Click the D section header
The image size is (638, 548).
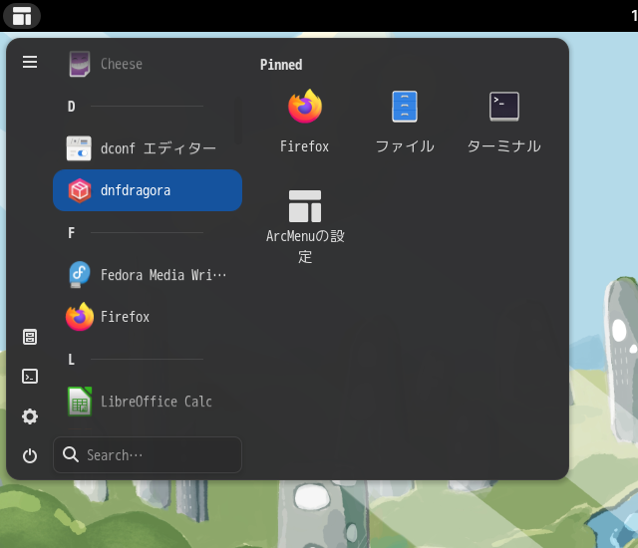pyautogui.click(x=71, y=107)
